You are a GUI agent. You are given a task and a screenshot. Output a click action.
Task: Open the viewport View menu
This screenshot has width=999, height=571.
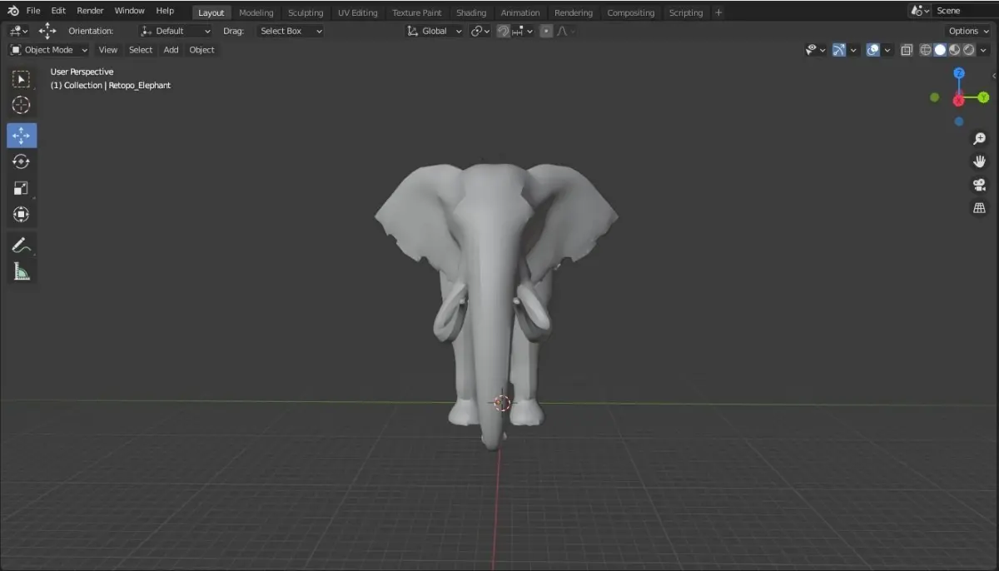click(x=108, y=50)
